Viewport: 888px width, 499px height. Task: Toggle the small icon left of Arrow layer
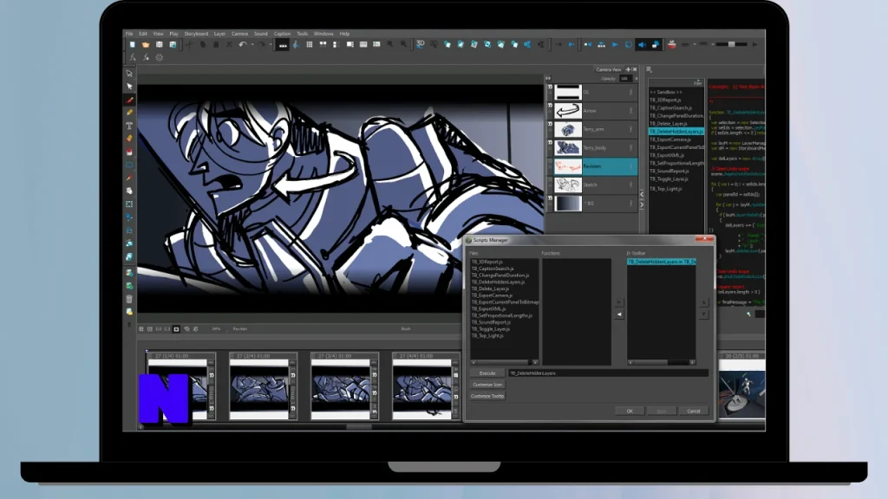(550, 106)
